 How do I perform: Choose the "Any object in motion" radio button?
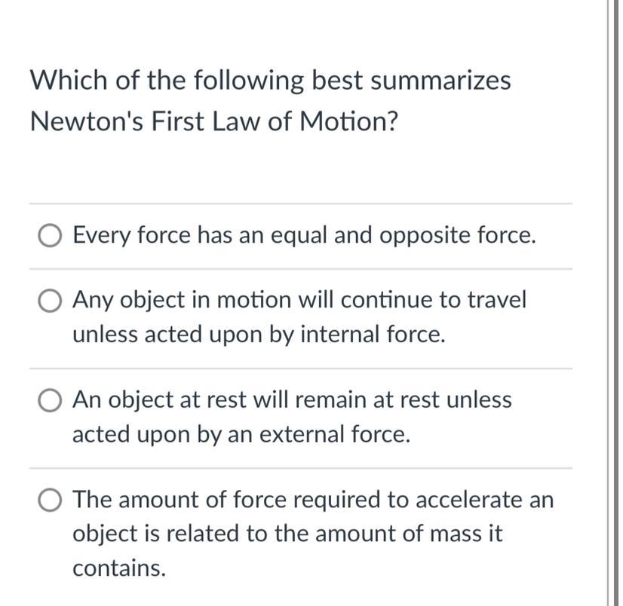[x=50, y=301]
